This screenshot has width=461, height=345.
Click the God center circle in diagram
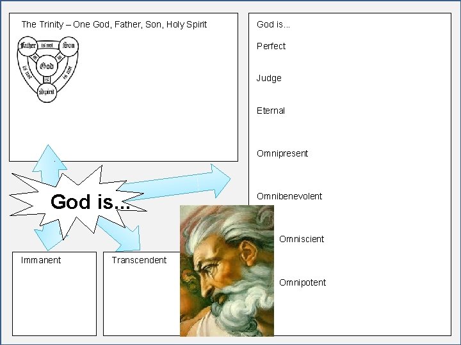[x=47, y=66]
